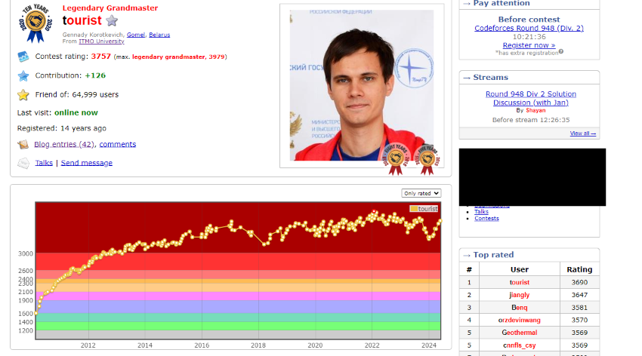Click the tourist handle heading
The image size is (642, 356).
[x=82, y=20]
